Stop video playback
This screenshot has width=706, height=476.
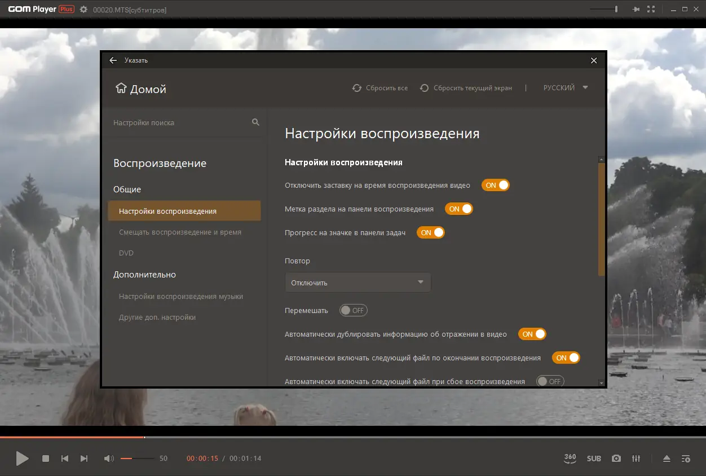(x=46, y=459)
